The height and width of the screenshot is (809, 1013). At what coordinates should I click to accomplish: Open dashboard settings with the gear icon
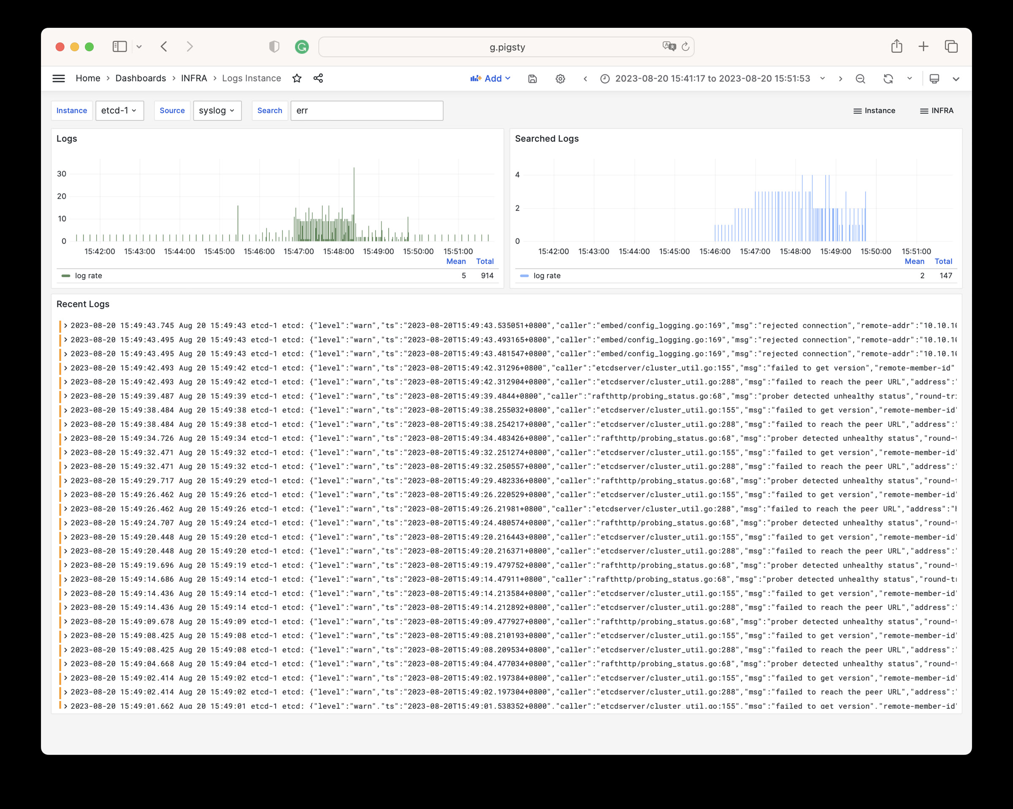point(560,78)
